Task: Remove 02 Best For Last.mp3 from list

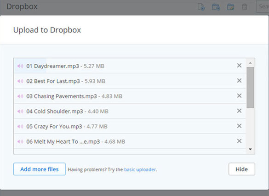Action: [239, 80]
